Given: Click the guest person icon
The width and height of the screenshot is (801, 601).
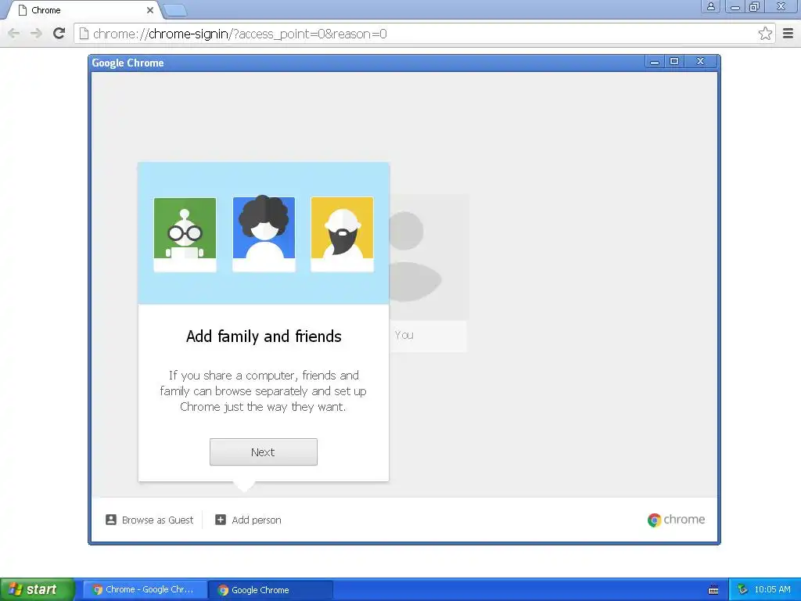Looking at the screenshot, I should (111, 520).
